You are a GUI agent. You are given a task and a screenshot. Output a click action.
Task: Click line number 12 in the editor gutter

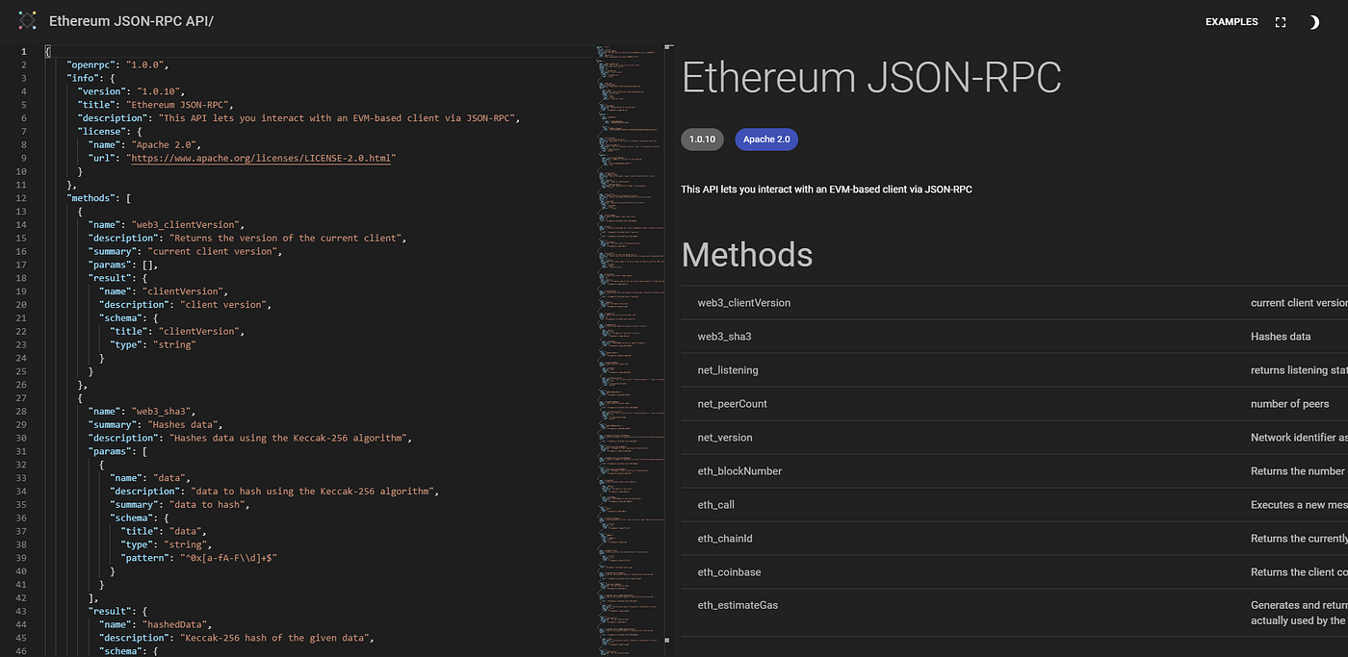[23, 197]
